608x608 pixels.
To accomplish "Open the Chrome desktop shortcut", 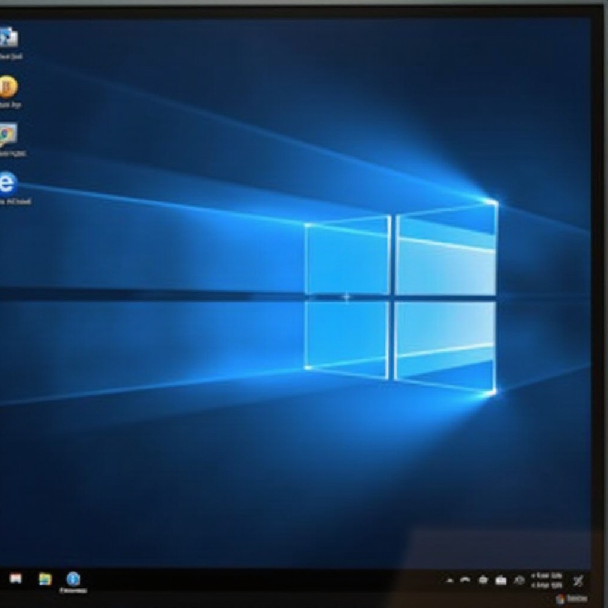I will click(8, 135).
